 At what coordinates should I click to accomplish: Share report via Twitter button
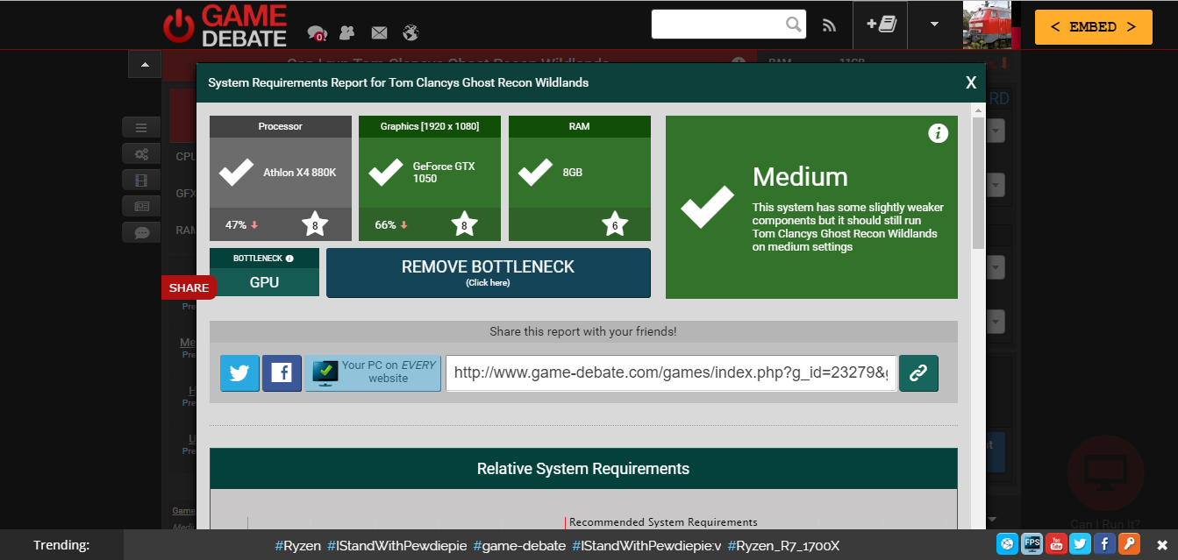coord(239,373)
